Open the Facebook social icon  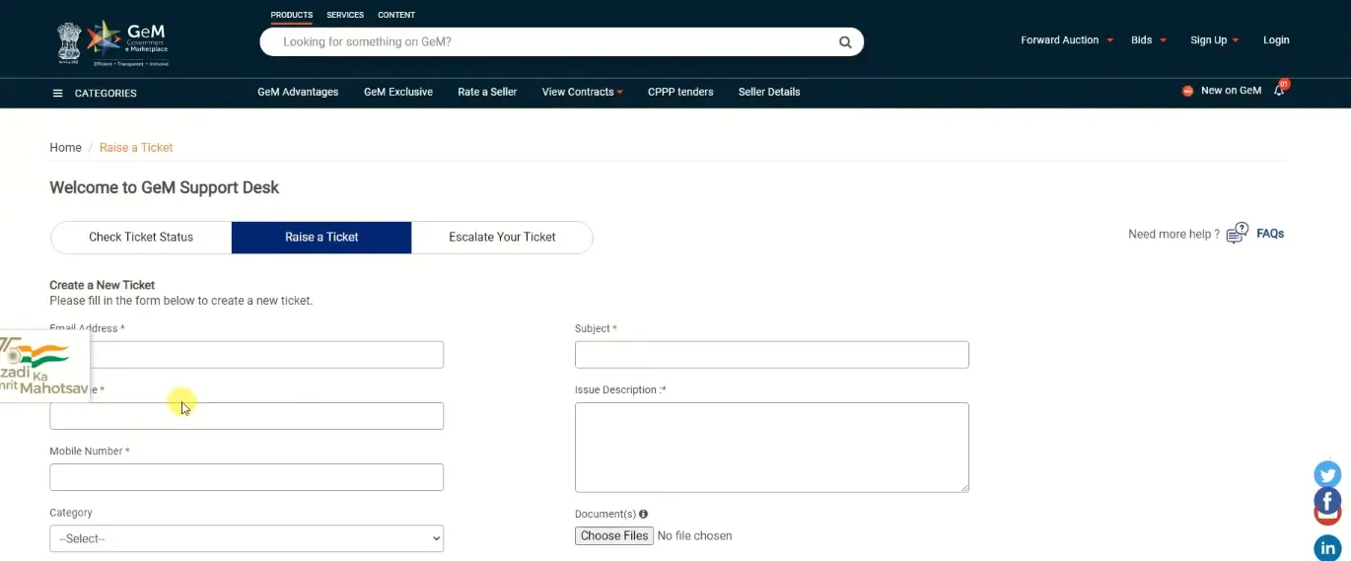[1327, 501]
